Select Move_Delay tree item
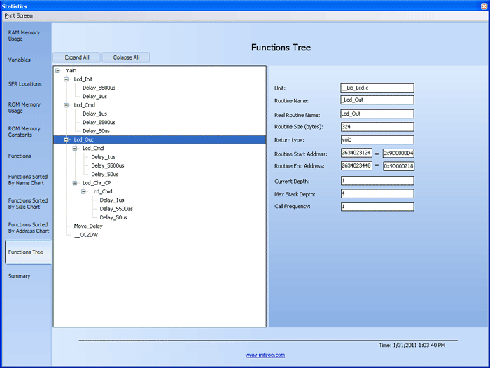This screenshot has width=490, height=368. (x=88, y=226)
